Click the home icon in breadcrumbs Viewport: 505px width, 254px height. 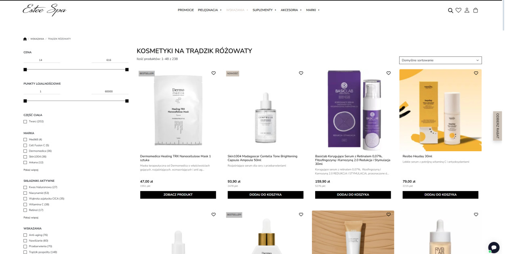pyautogui.click(x=25, y=39)
